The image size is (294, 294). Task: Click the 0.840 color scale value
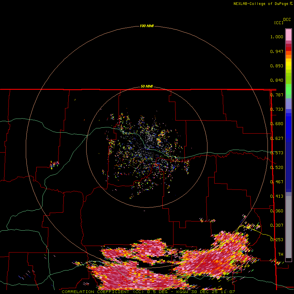click(277, 80)
